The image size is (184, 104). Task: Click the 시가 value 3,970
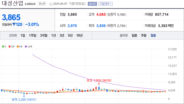click(72, 26)
